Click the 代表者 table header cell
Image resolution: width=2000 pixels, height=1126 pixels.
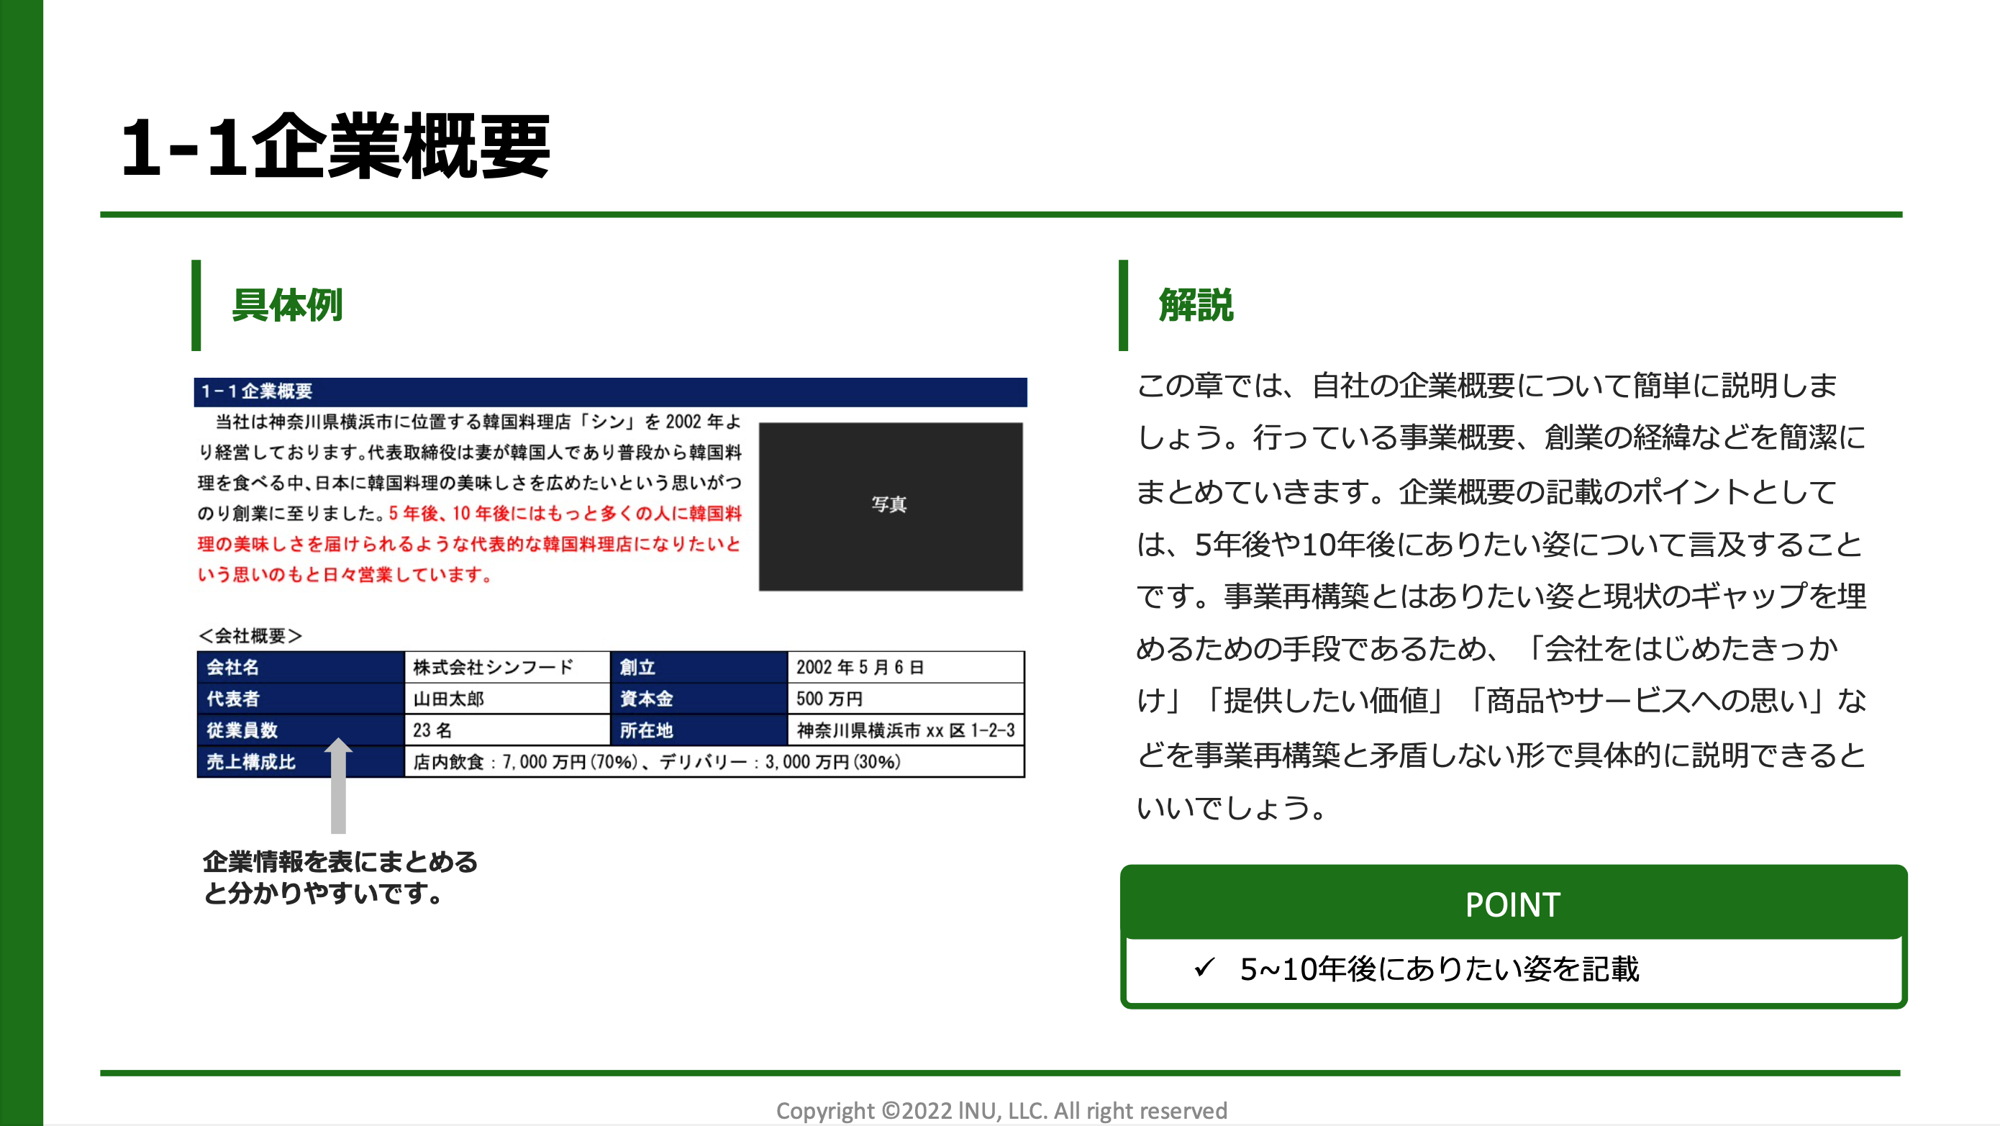(x=300, y=699)
